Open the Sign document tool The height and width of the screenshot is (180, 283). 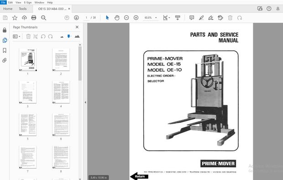[x=211, y=18]
